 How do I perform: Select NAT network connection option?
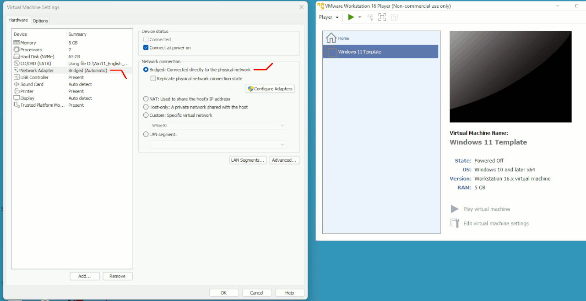coord(146,99)
